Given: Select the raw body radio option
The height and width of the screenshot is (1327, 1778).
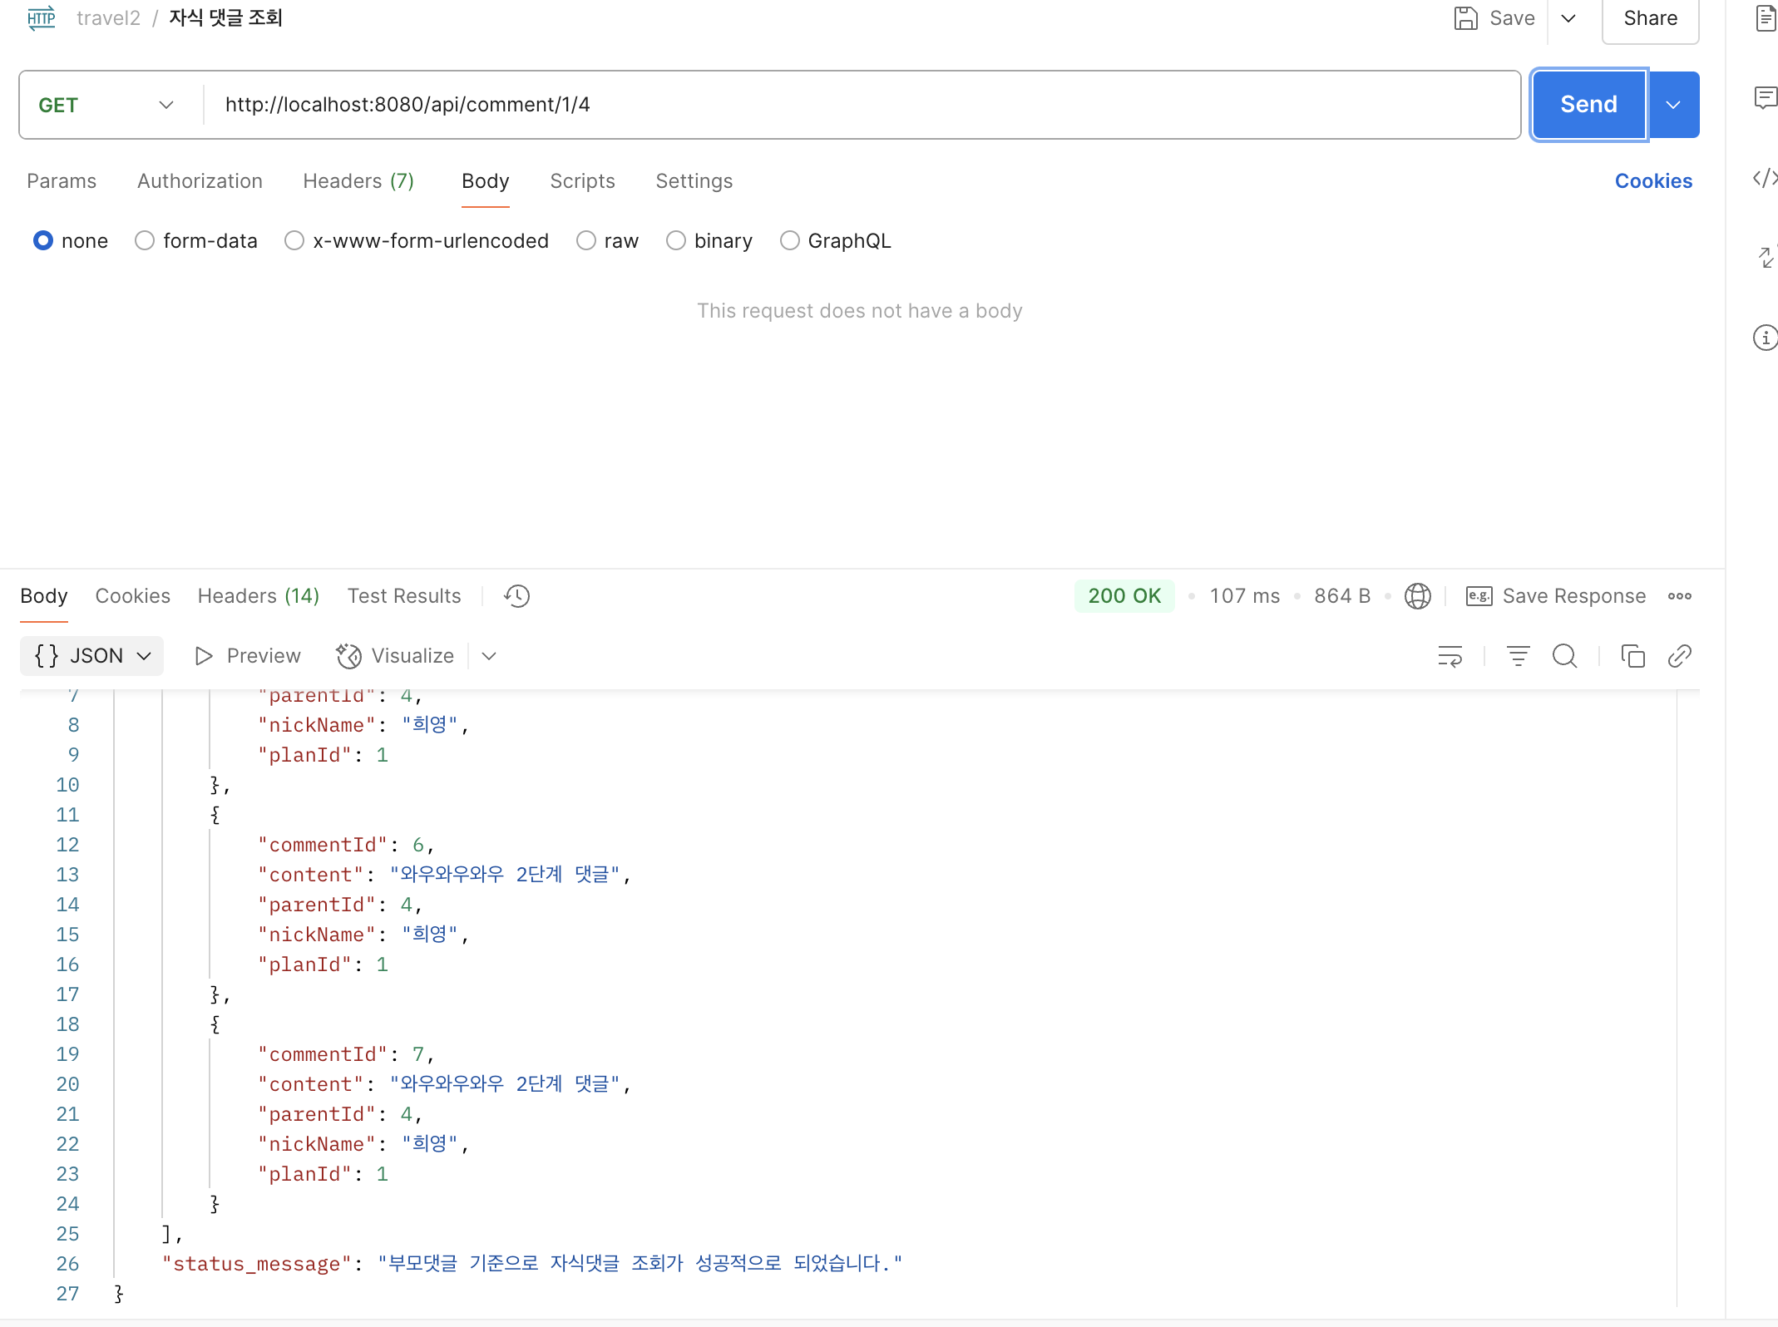Looking at the screenshot, I should coord(586,241).
